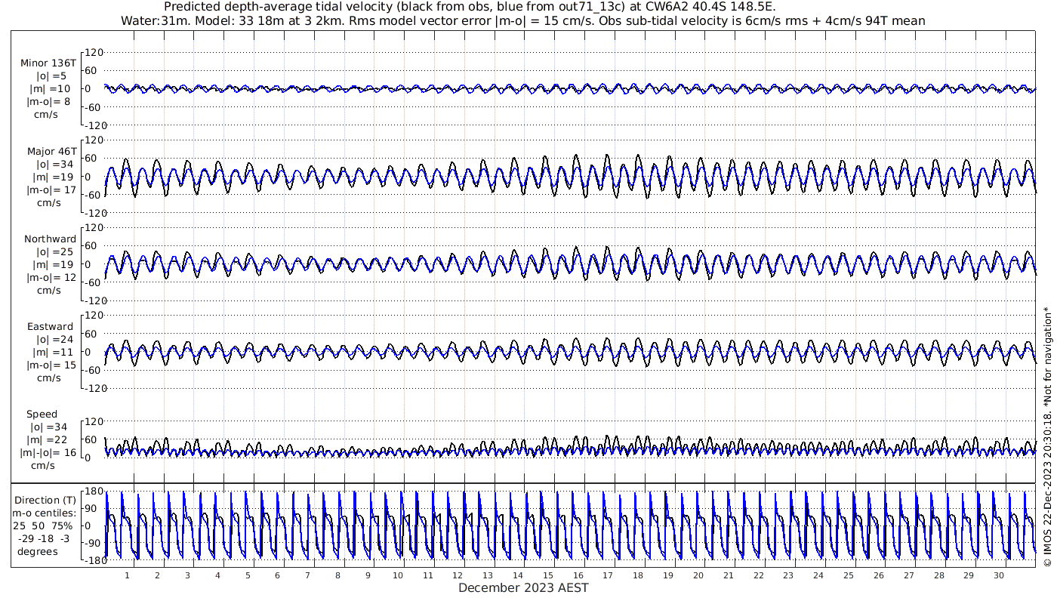Click the 'Water:31m. Model: 33 18m' subtitle line

click(523, 20)
